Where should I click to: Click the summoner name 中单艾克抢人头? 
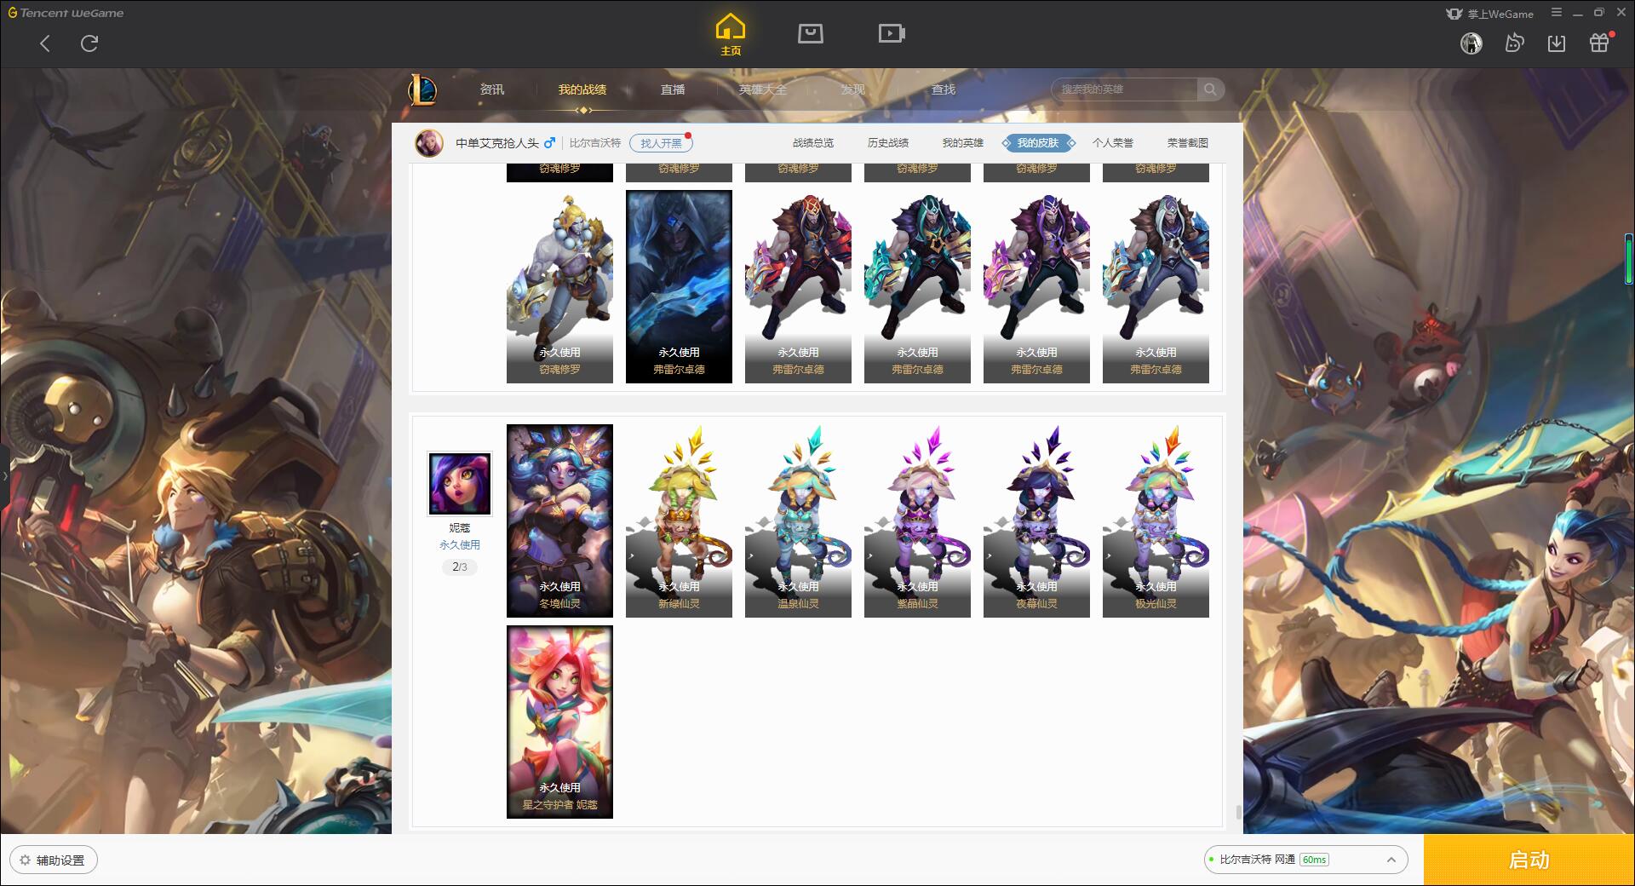pos(497,143)
